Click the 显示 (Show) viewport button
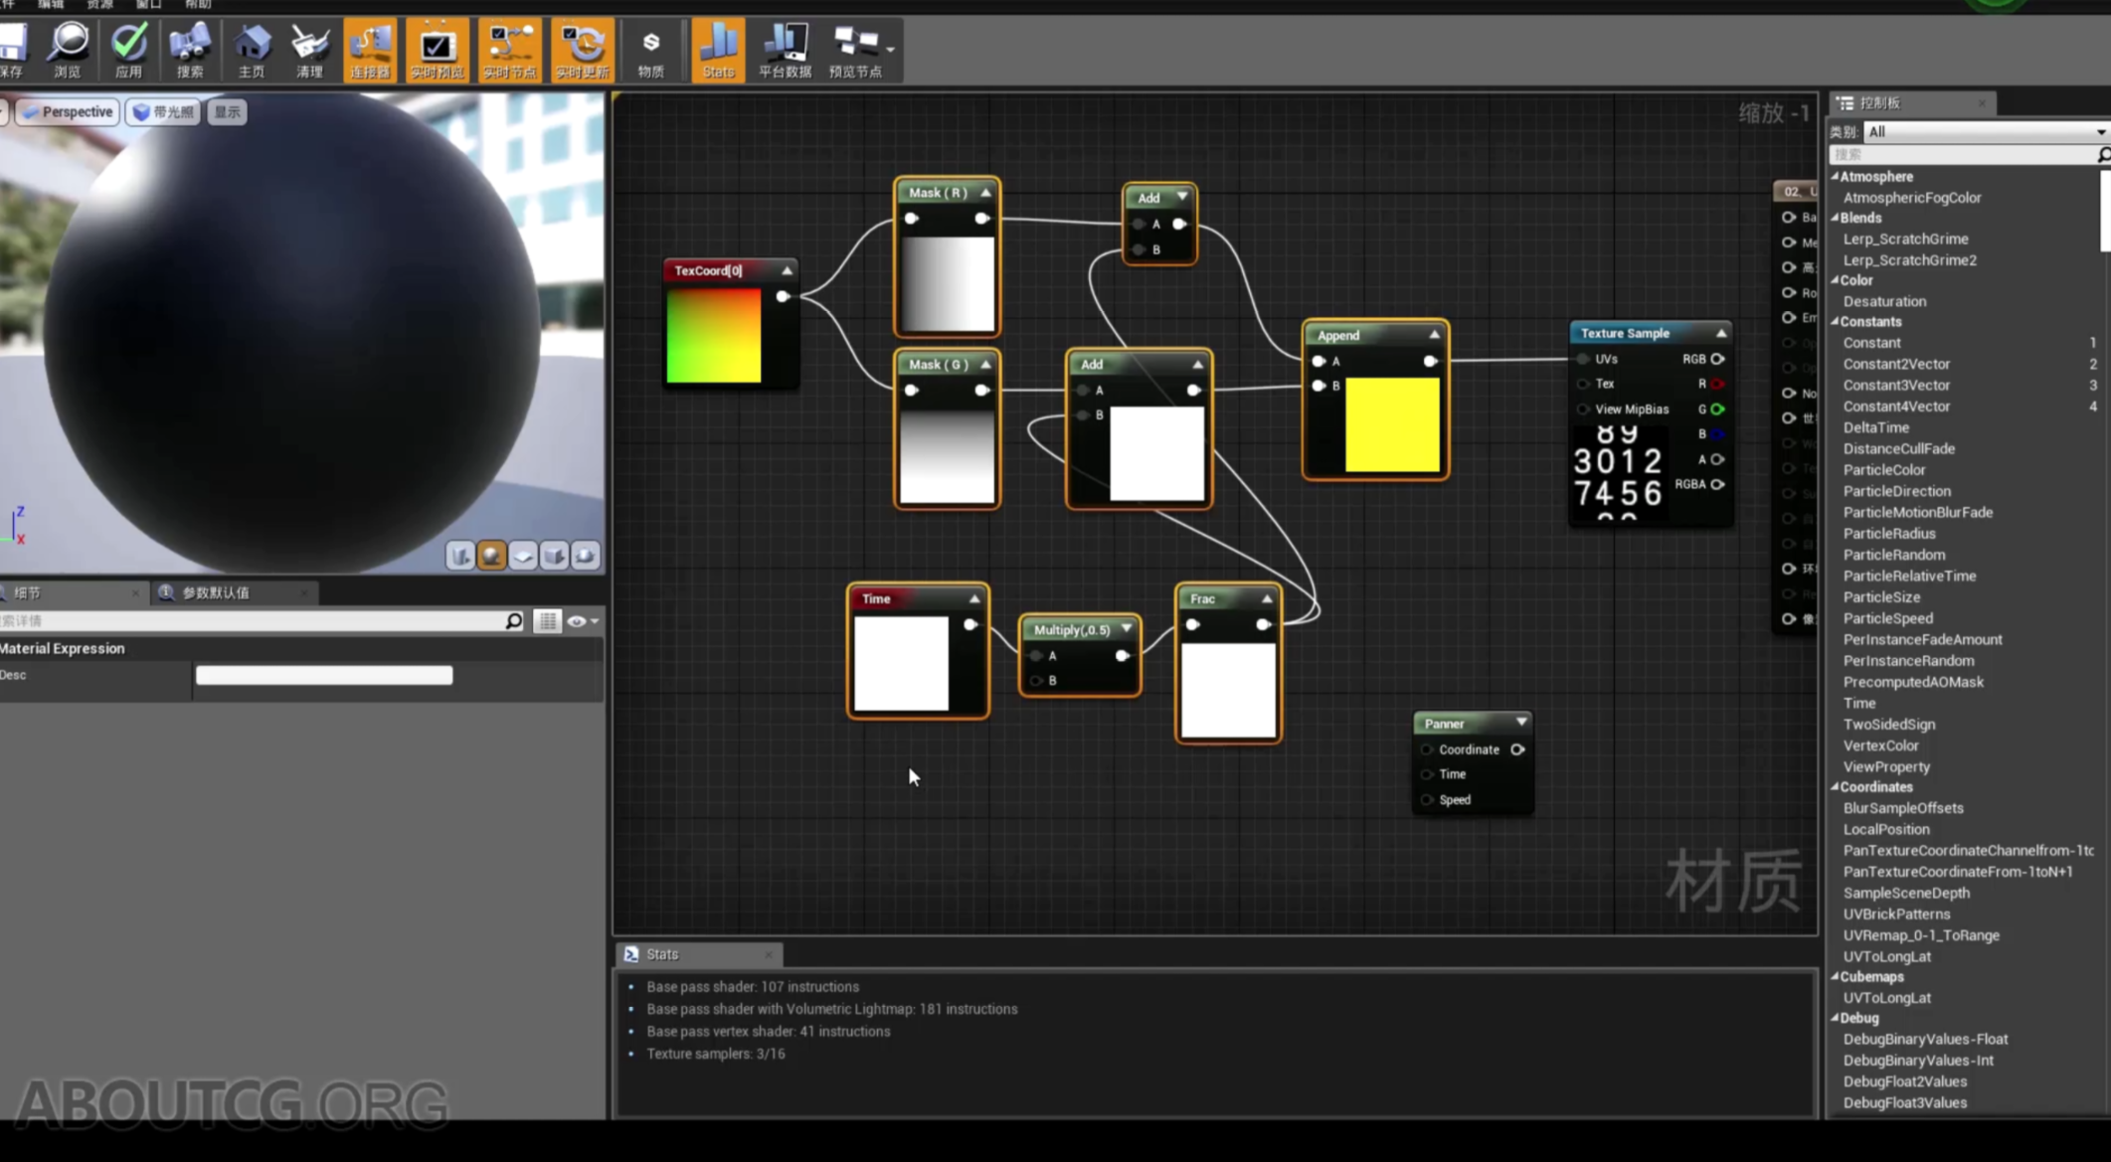 (226, 111)
